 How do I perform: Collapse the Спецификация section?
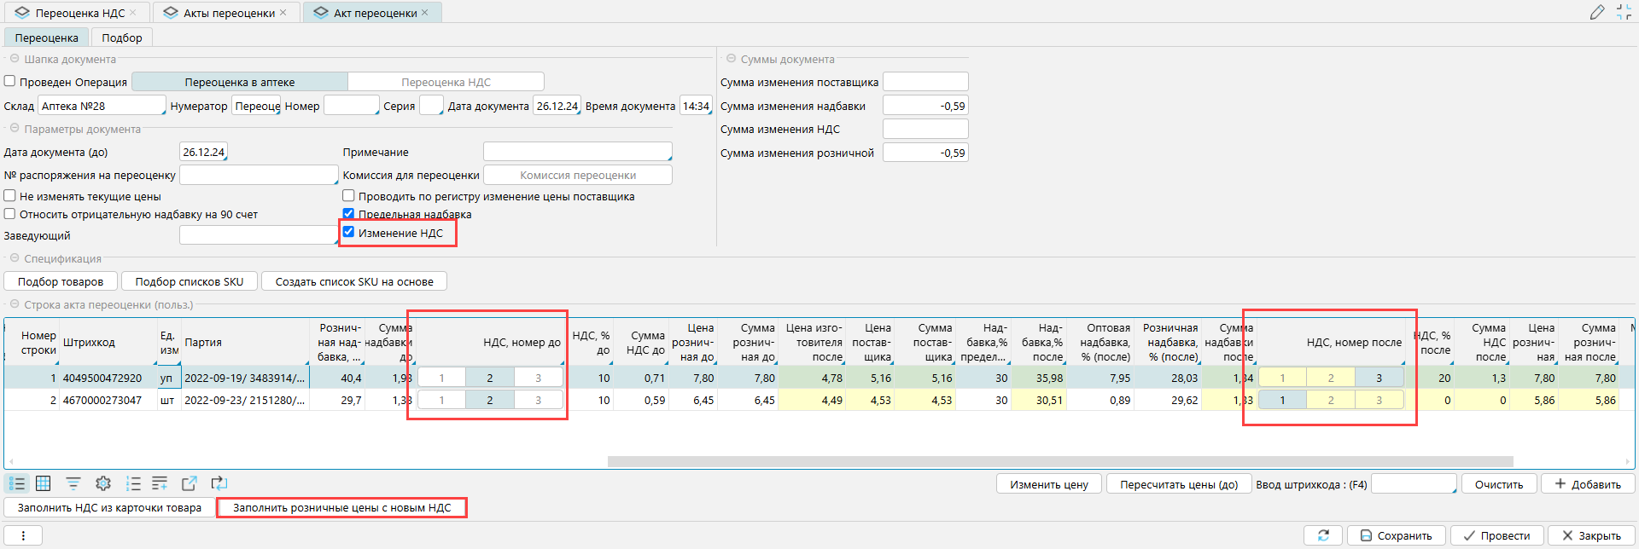click(15, 258)
